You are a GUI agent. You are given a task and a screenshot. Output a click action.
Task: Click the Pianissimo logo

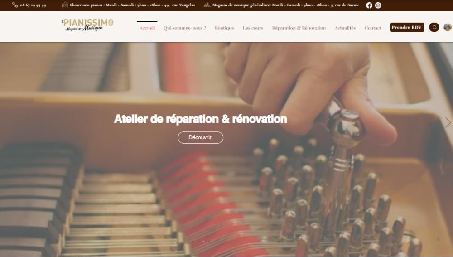tap(87, 25)
